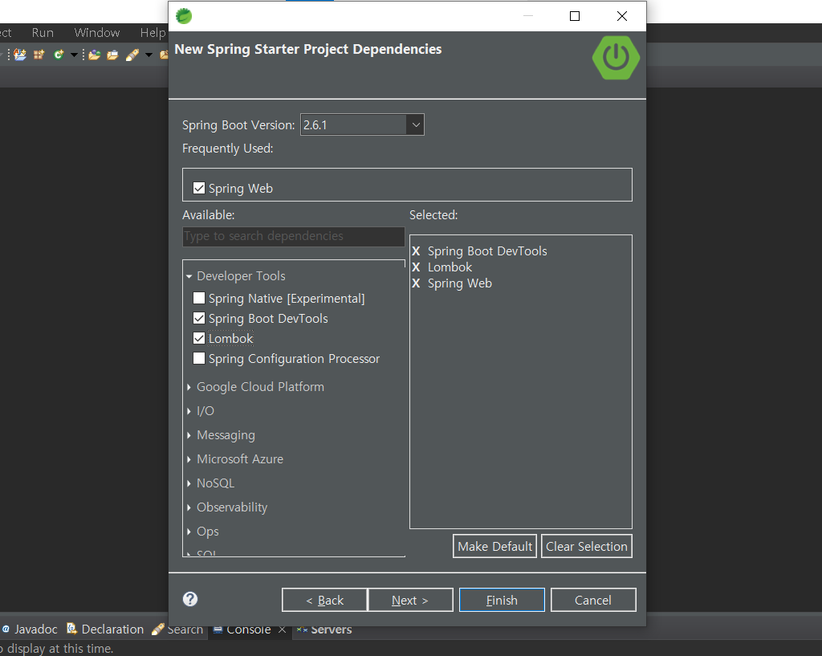Open the Window menu
Image resolution: width=822 pixels, height=656 pixels.
click(97, 32)
